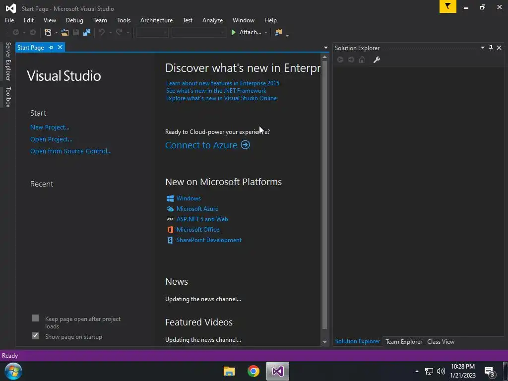Screen dimensions: 508x381
Task: Click the volume speaker tray icon
Action: pos(441,371)
